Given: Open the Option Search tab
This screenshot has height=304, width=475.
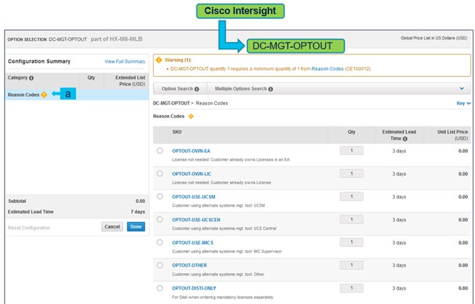Looking at the screenshot, I should (x=180, y=89).
